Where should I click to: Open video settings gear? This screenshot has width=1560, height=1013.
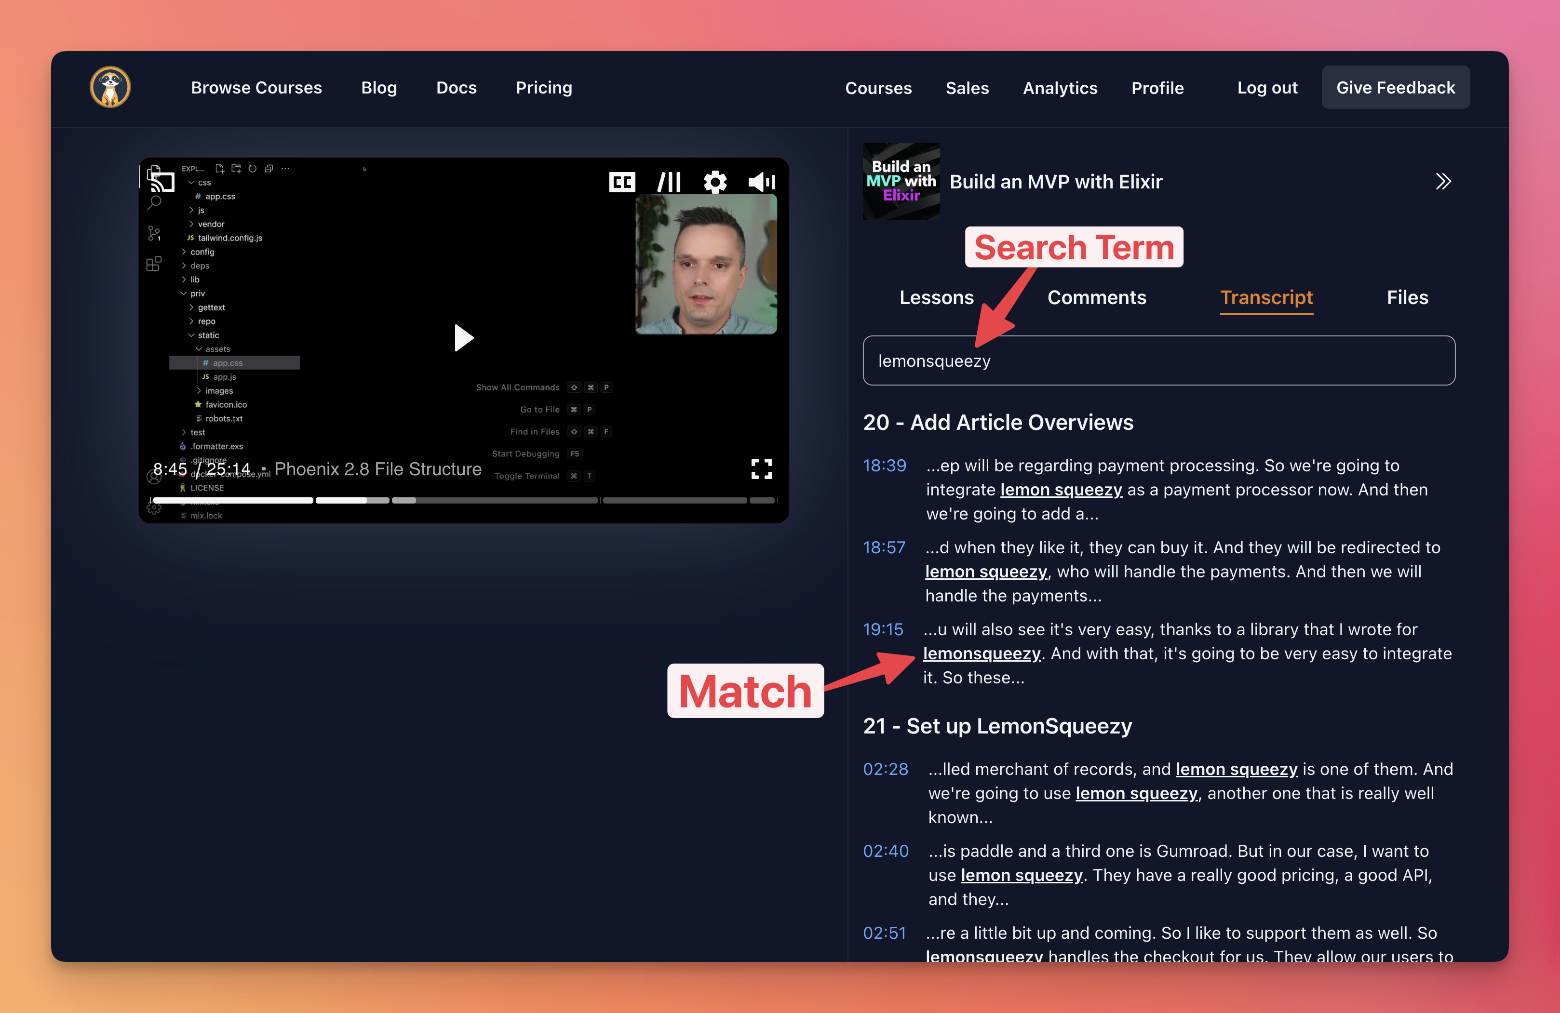715,182
